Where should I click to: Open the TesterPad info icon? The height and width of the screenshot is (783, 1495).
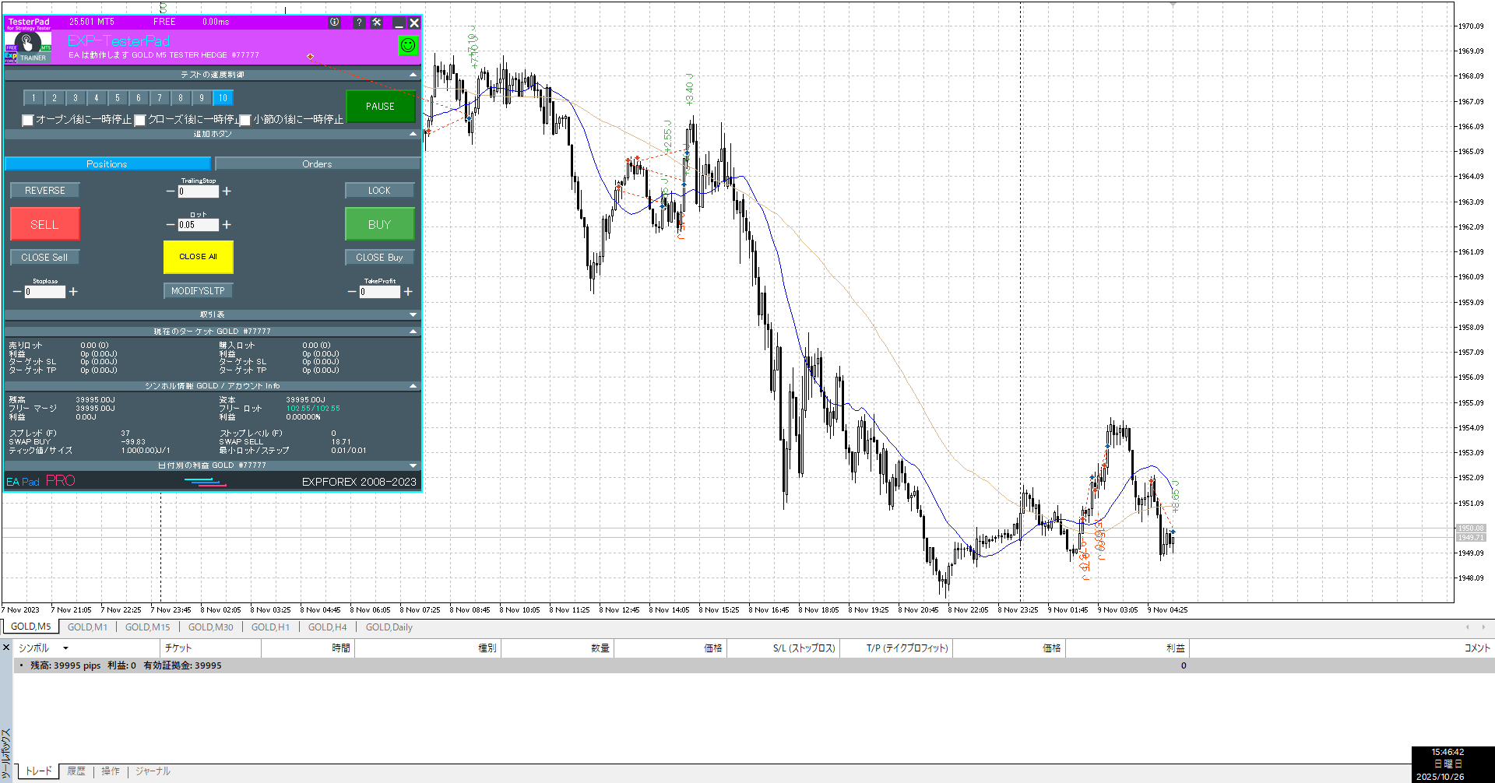point(335,23)
